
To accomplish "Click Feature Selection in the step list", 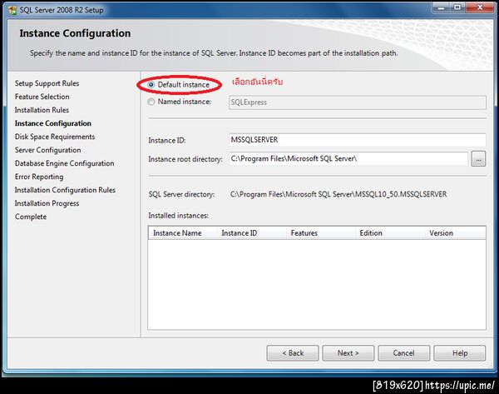I will 42,97.
